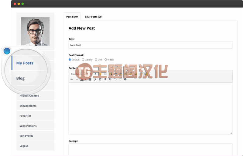This screenshot has width=243, height=156.
Task: Open My Posts in the sidebar
Action: coord(25,63)
